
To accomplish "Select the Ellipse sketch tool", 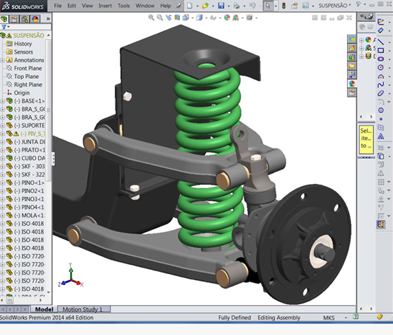I will click(x=381, y=93).
